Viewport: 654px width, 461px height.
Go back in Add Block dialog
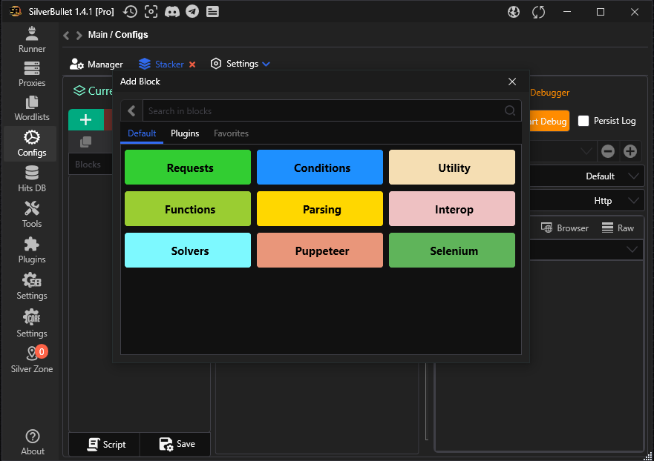tap(132, 110)
